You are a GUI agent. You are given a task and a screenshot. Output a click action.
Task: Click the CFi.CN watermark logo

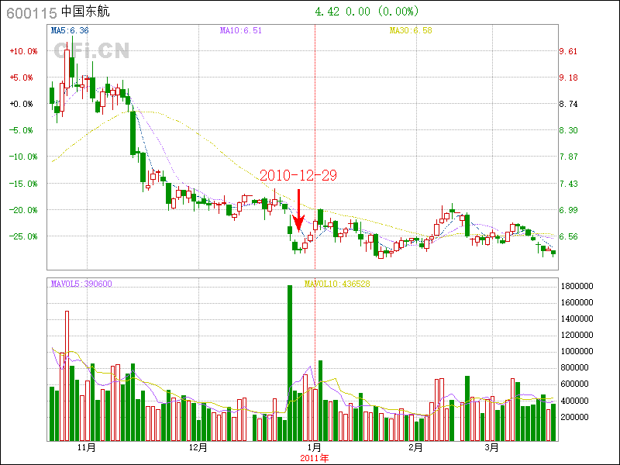[x=91, y=51]
